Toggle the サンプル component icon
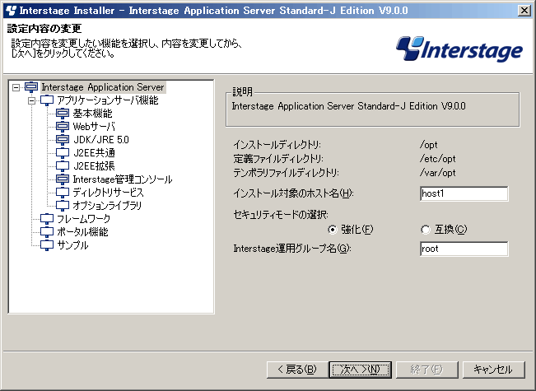Image resolution: width=536 pixels, height=391 pixels. (47, 245)
